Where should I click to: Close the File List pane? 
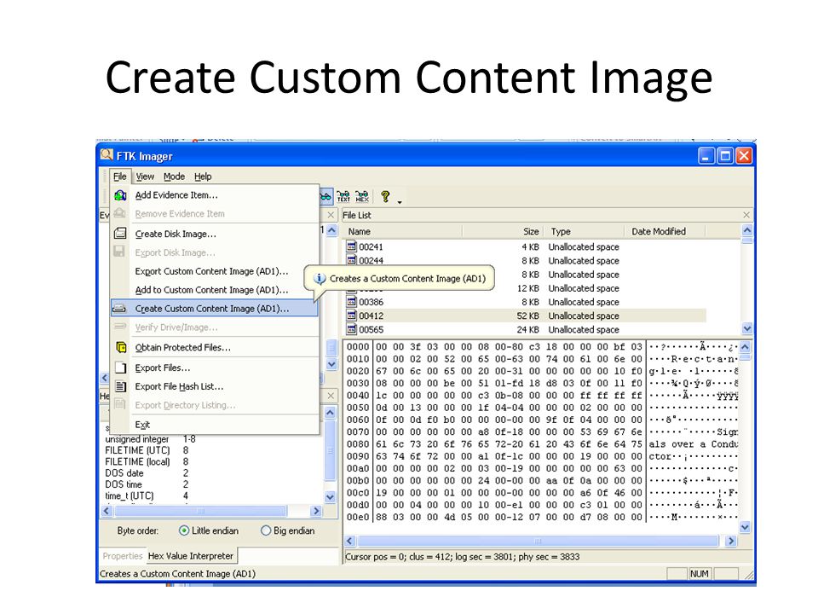tap(746, 215)
